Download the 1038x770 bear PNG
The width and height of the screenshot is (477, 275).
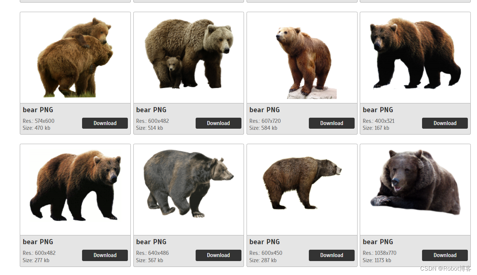coord(445,255)
